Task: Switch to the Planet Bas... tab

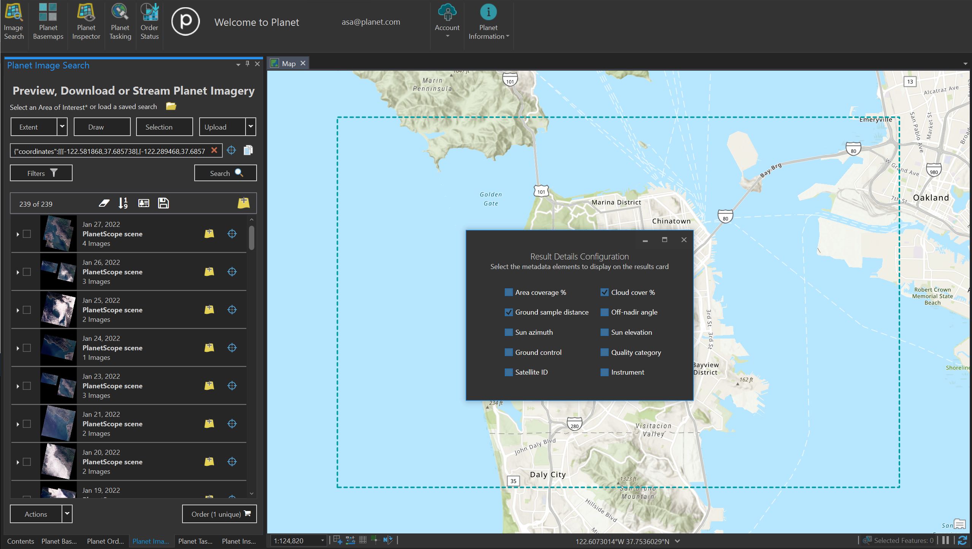Action: click(59, 541)
